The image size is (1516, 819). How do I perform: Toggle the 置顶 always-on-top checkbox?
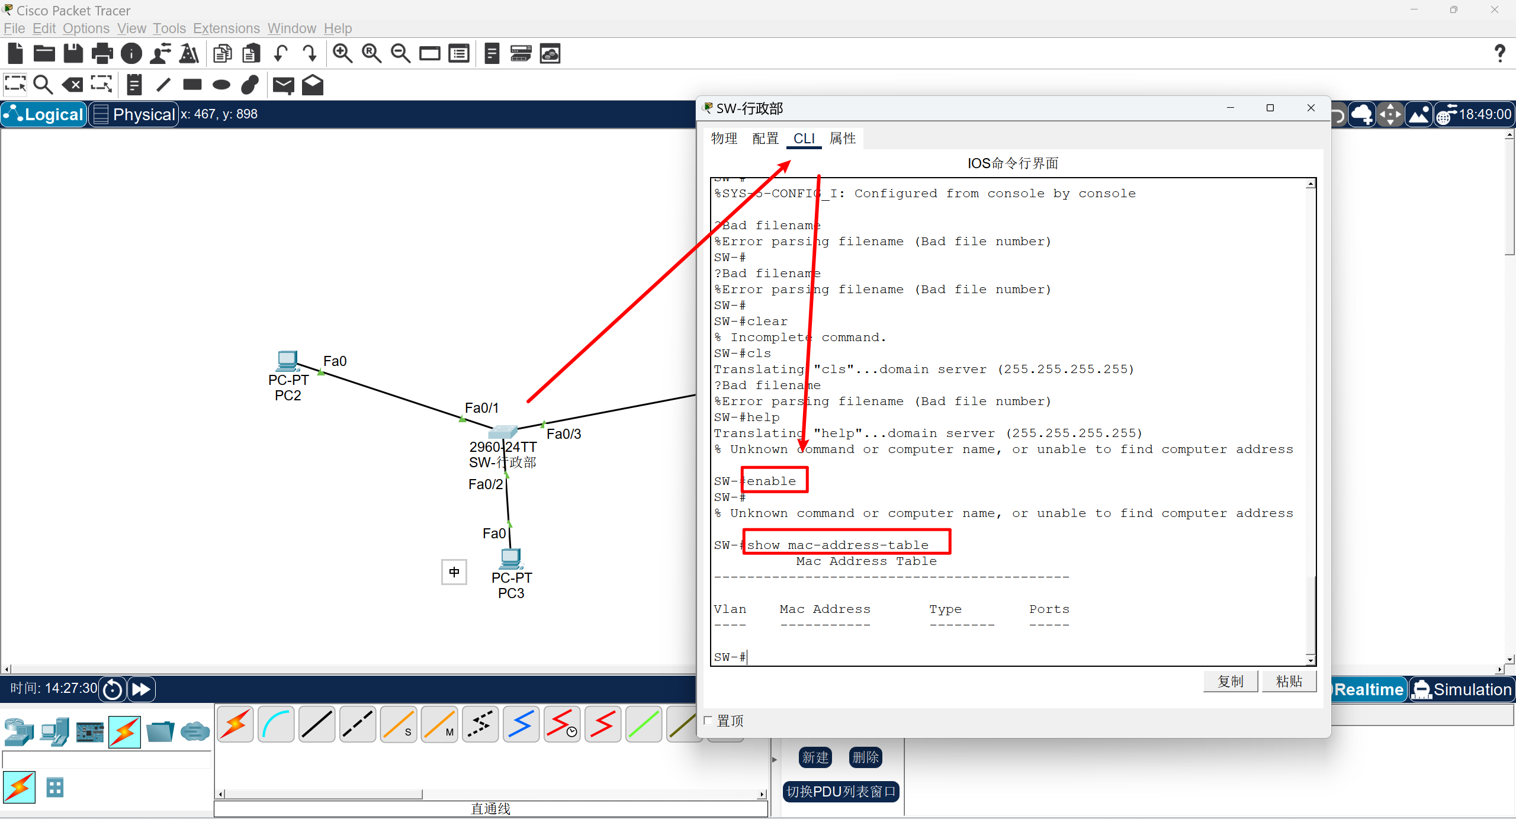coord(708,721)
